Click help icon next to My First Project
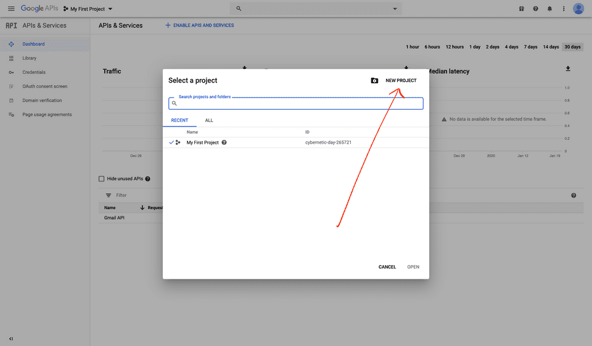Image resolution: width=592 pixels, height=346 pixels. pos(224,142)
